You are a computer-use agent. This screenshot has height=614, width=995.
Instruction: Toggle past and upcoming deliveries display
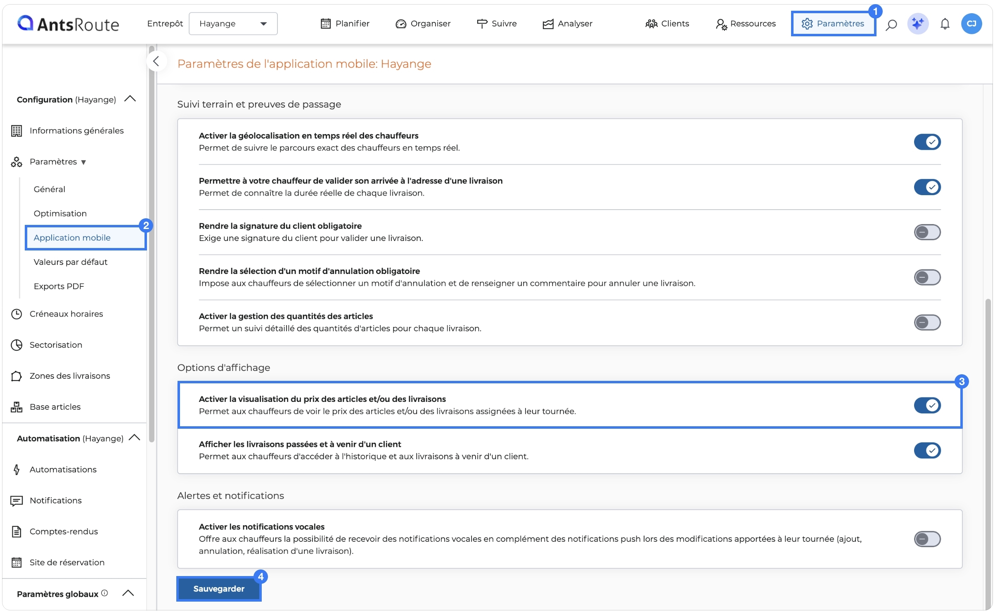point(927,450)
